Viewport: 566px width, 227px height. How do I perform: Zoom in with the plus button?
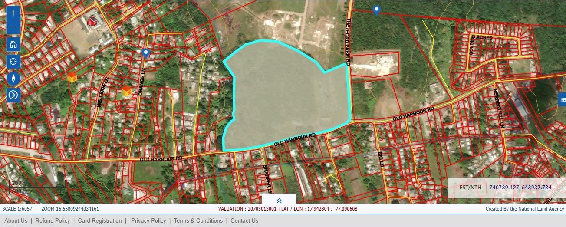tap(13, 13)
